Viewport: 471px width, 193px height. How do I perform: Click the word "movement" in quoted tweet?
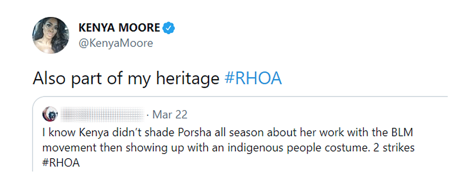(63, 149)
